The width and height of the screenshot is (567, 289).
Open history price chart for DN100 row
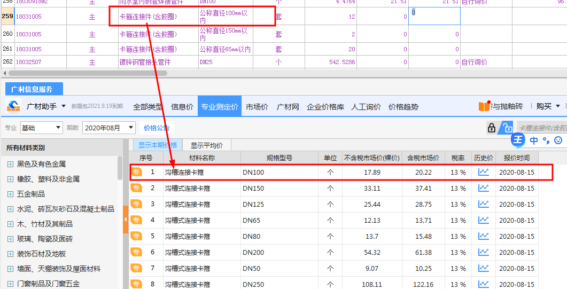click(484, 173)
